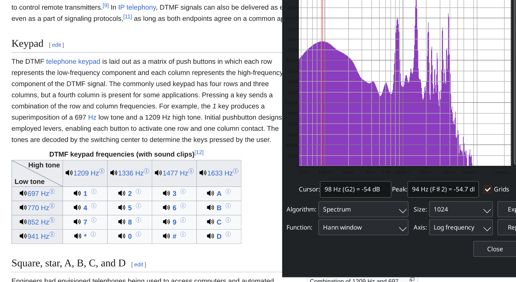The width and height of the screenshot is (516, 282).
Task: Play sound clip for key 5
Action: coord(122,208)
